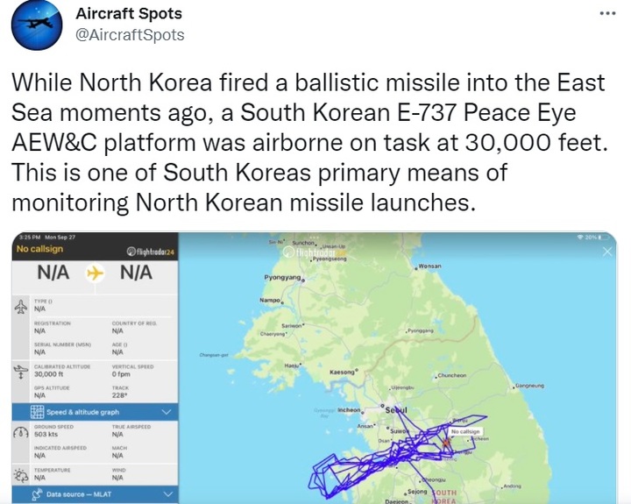Click Pyongyang on the map

click(284, 277)
